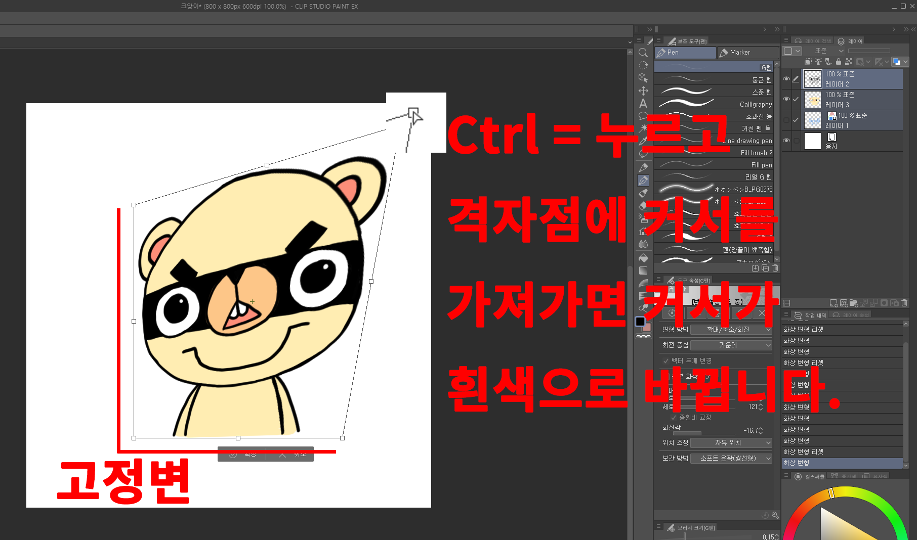Create a new raster layer

833,303
